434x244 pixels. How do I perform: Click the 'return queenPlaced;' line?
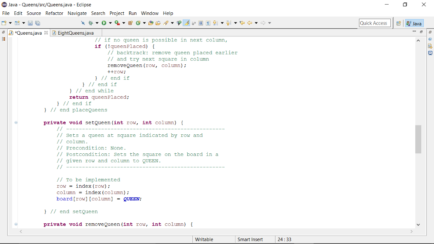coord(99,97)
